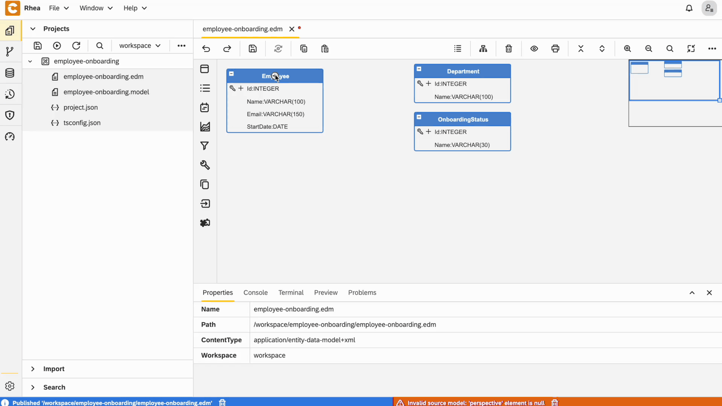Open the Git perspective in left sidebar
Image resolution: width=722 pixels, height=406 pixels.
pos(10,51)
